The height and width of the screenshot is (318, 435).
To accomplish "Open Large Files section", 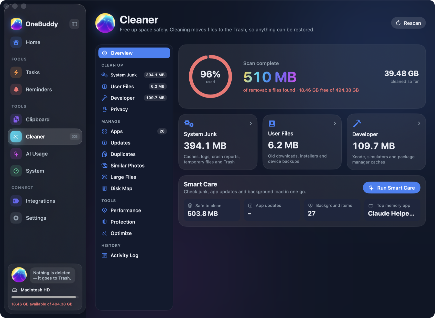I will click(134, 177).
